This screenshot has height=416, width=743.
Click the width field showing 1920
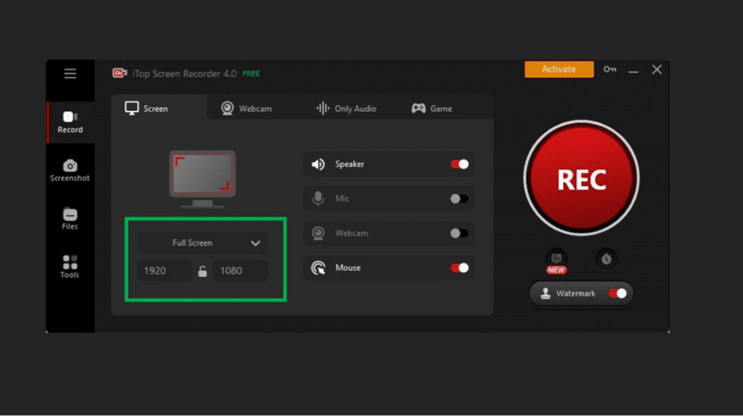point(165,271)
